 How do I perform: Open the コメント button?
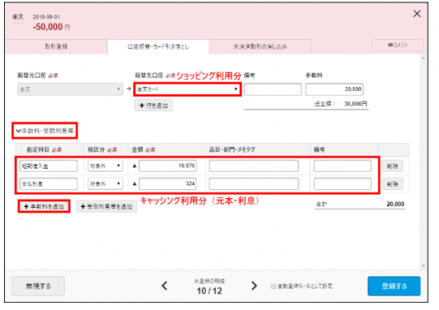click(x=397, y=45)
